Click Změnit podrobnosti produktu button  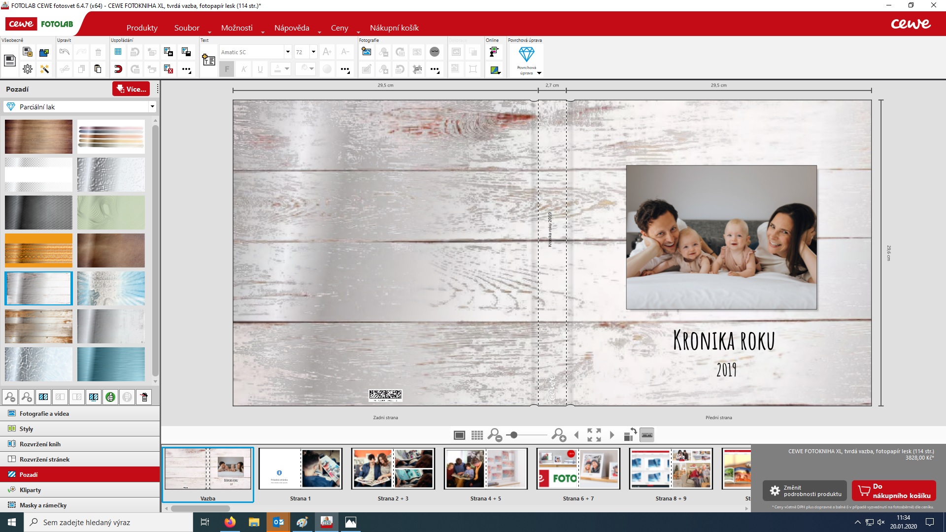coord(805,491)
